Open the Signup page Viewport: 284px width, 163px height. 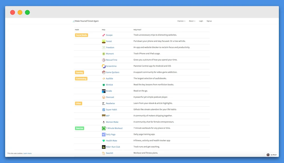point(209,21)
